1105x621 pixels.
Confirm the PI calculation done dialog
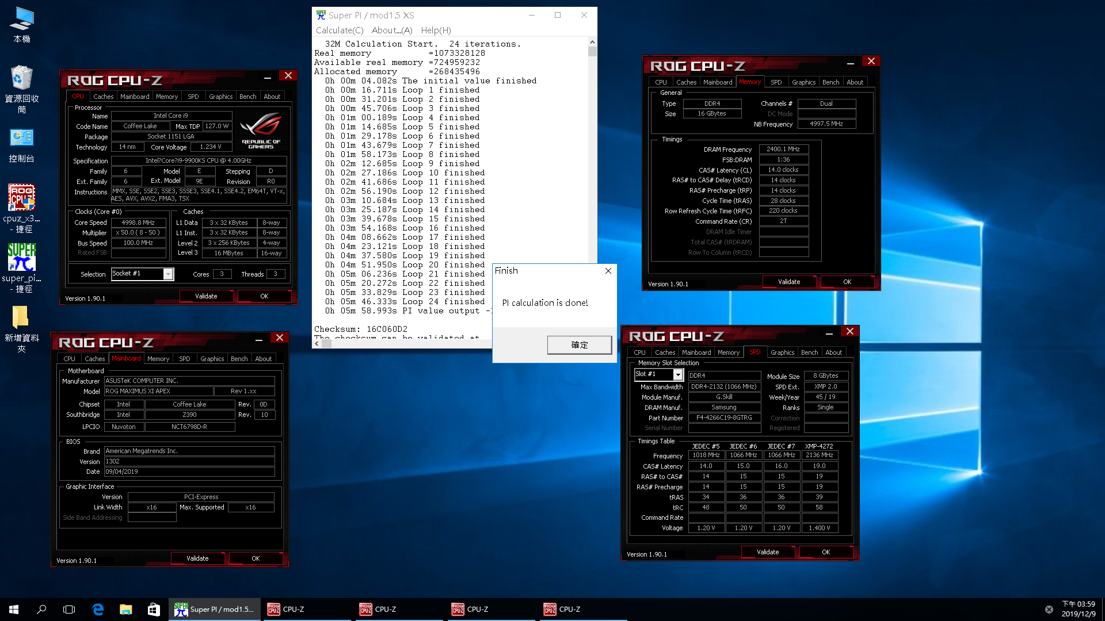coord(580,345)
